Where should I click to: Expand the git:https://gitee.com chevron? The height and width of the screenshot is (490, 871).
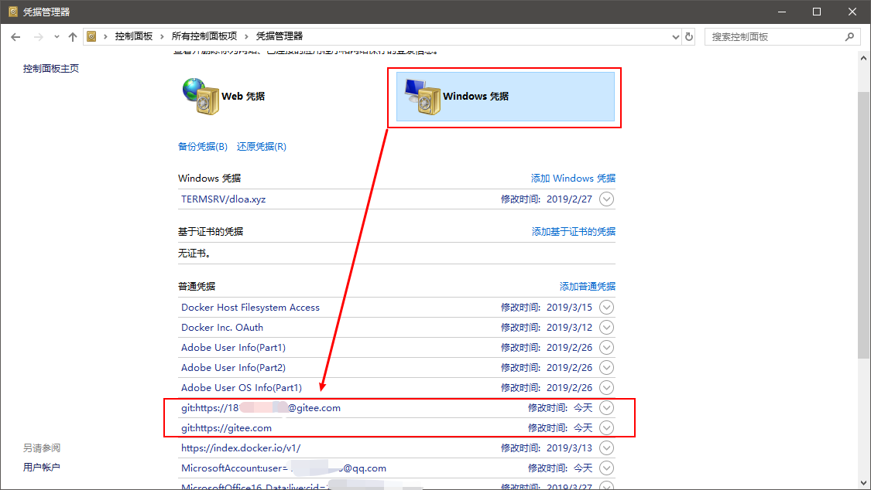click(606, 428)
